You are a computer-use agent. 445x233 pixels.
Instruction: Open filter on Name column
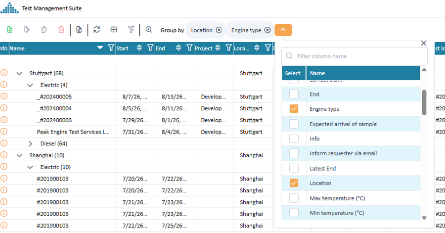point(111,48)
